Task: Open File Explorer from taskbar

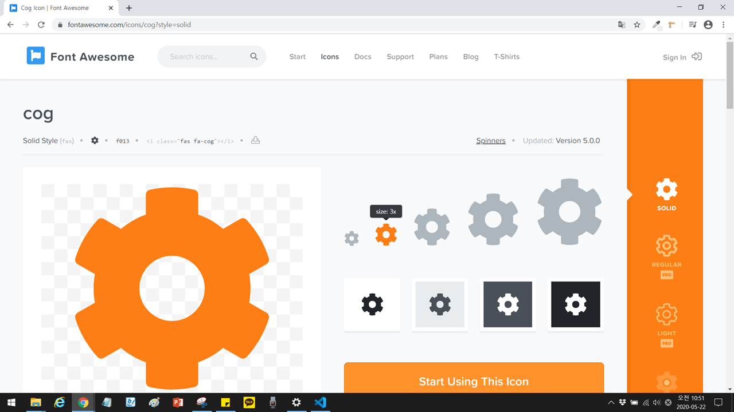Action: [36, 402]
